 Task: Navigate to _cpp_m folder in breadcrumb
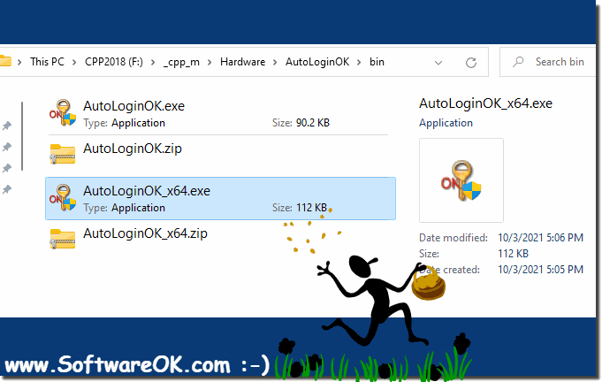click(181, 62)
